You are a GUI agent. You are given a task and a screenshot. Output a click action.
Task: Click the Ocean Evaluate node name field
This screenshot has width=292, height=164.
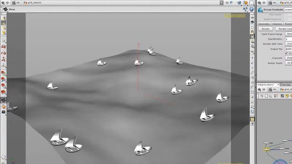tap(288, 10)
